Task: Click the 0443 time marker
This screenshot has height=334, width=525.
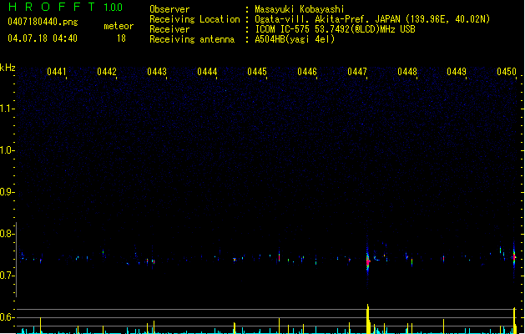Action: pyautogui.click(x=157, y=72)
